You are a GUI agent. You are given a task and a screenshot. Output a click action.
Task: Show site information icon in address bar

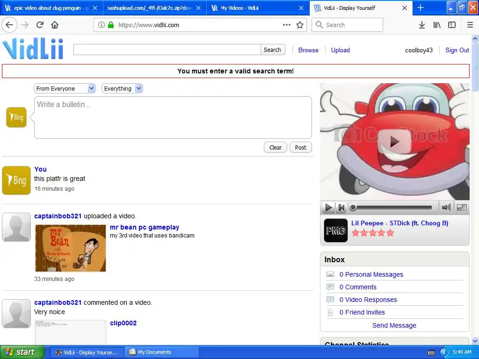[x=101, y=25]
